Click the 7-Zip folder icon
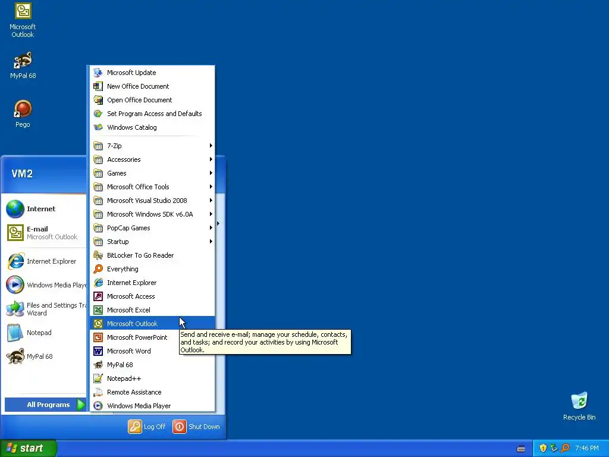Viewport: 609px width, 457px height. point(98,146)
